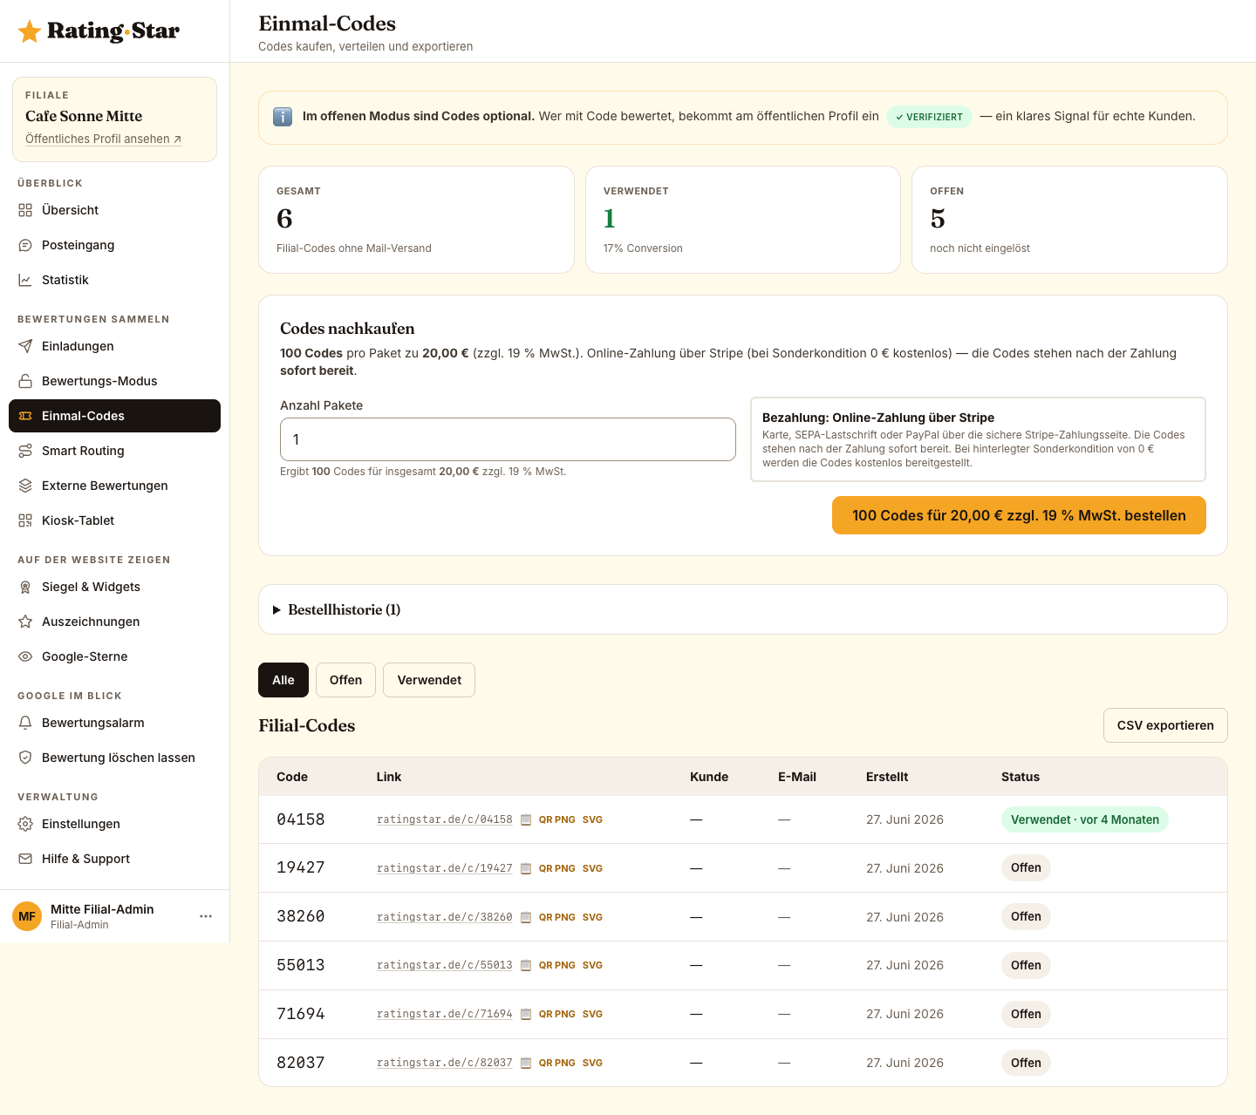
Task: Click CSV exportieren button
Action: (x=1165, y=725)
